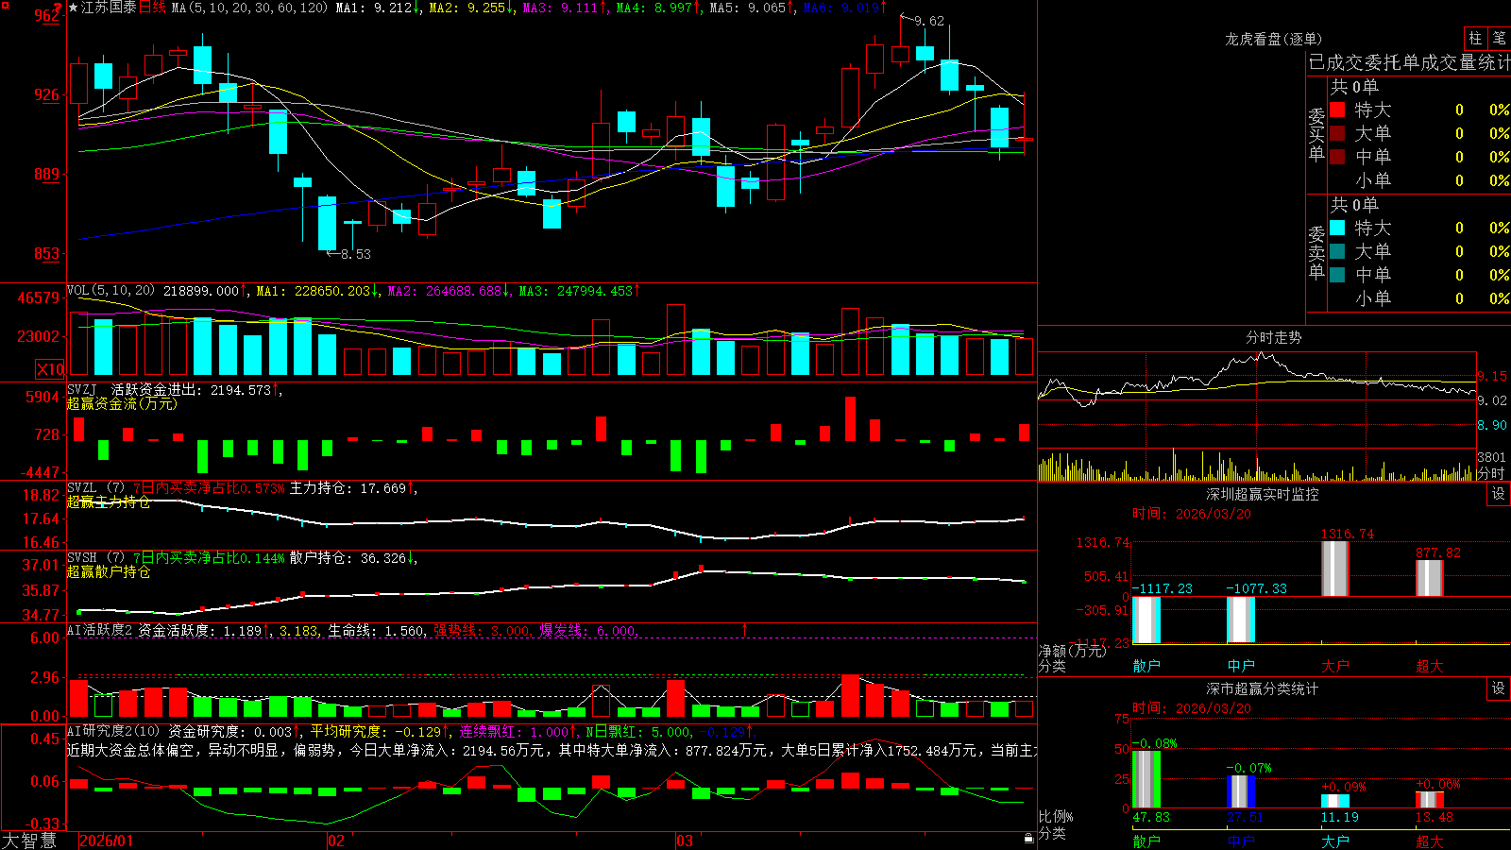Image resolution: width=1511 pixels, height=850 pixels.
Task: Click the 散户持仓: 36.326 value
Action: click(348, 558)
